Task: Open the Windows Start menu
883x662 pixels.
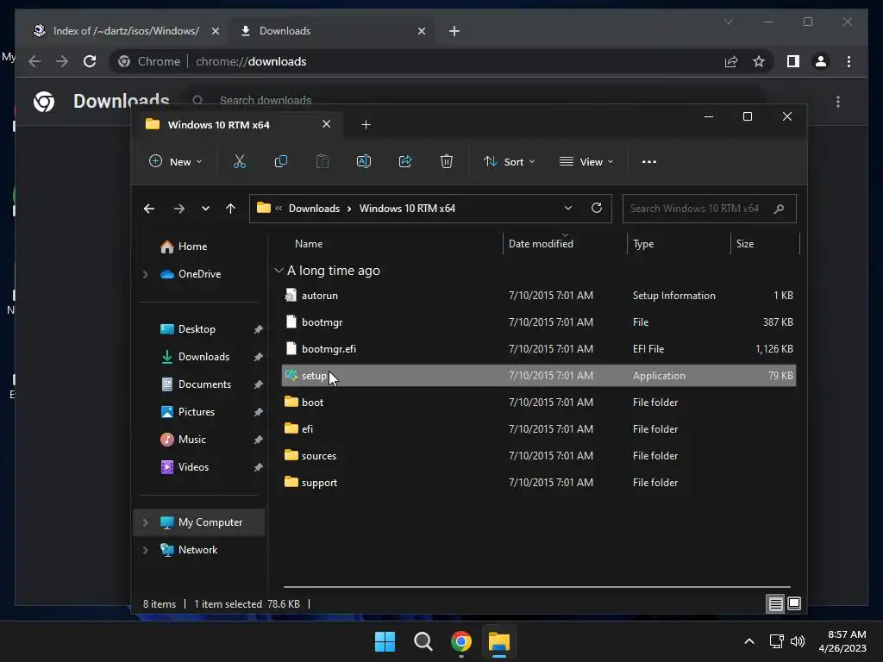Action: pos(385,641)
